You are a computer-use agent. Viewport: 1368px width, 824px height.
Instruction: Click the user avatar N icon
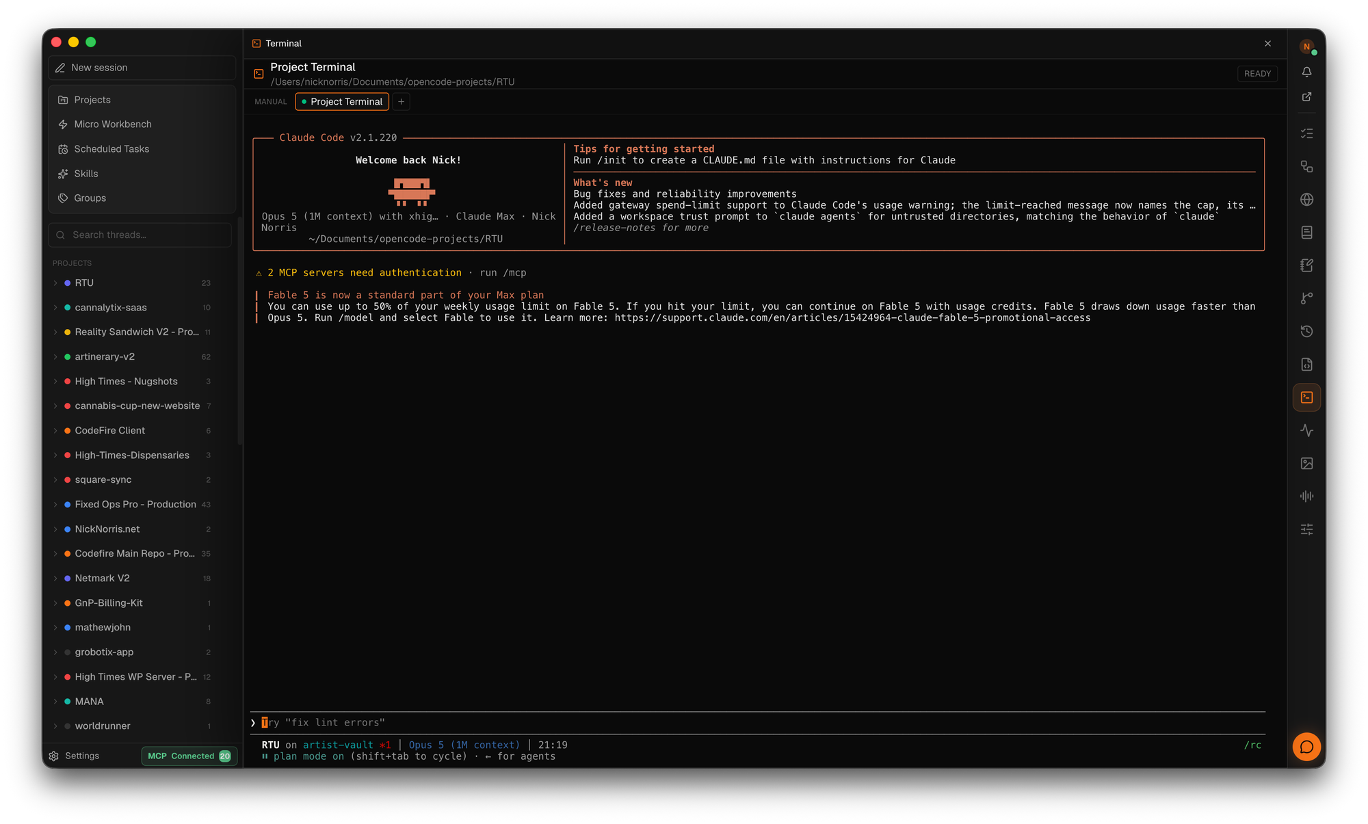coord(1306,46)
